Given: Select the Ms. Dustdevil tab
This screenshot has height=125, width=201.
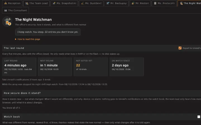Looking at the screenshot, I should (x=91, y=3).
